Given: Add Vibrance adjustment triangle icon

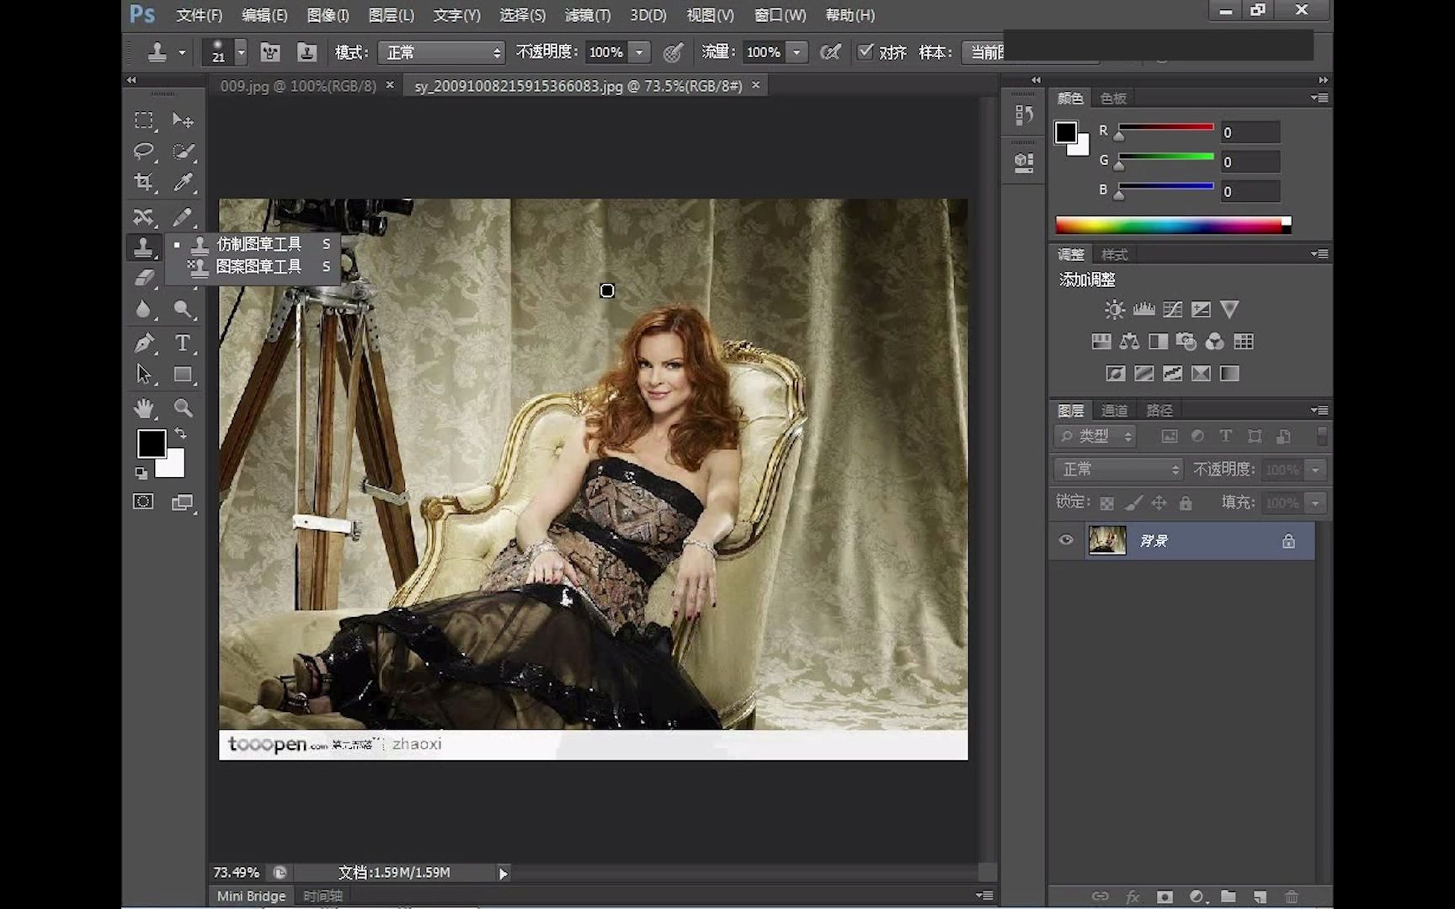Looking at the screenshot, I should pos(1229,310).
